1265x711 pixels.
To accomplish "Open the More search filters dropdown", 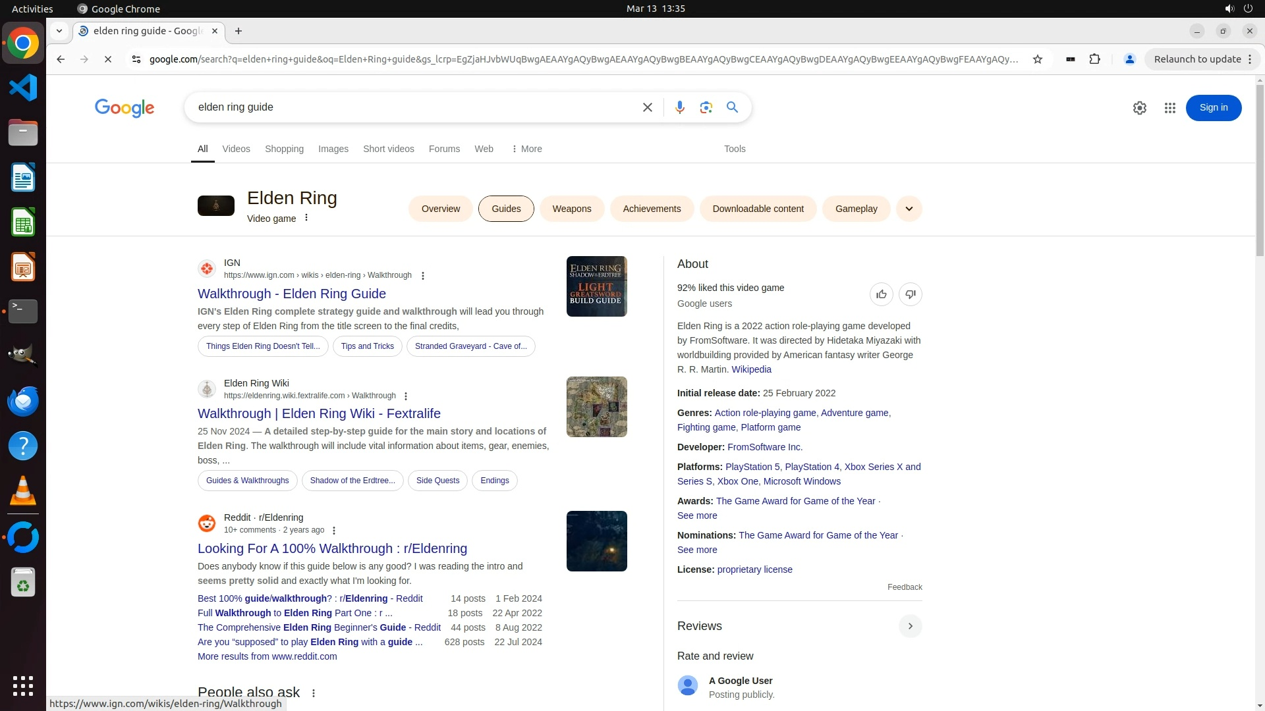I will (526, 149).
